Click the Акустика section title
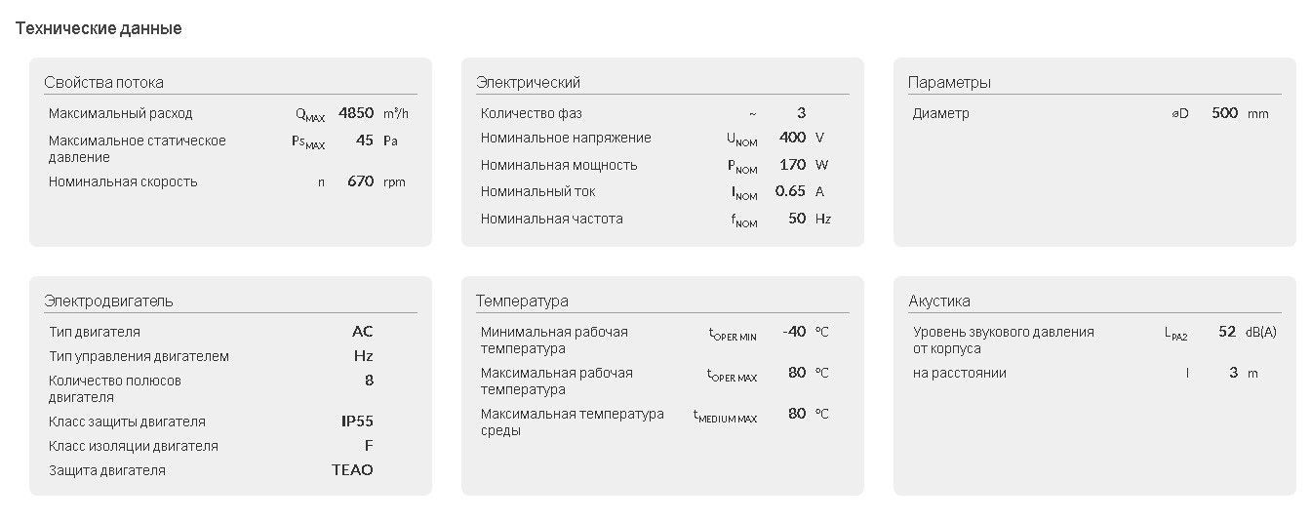Viewport: 1311px width, 522px height. tap(939, 301)
